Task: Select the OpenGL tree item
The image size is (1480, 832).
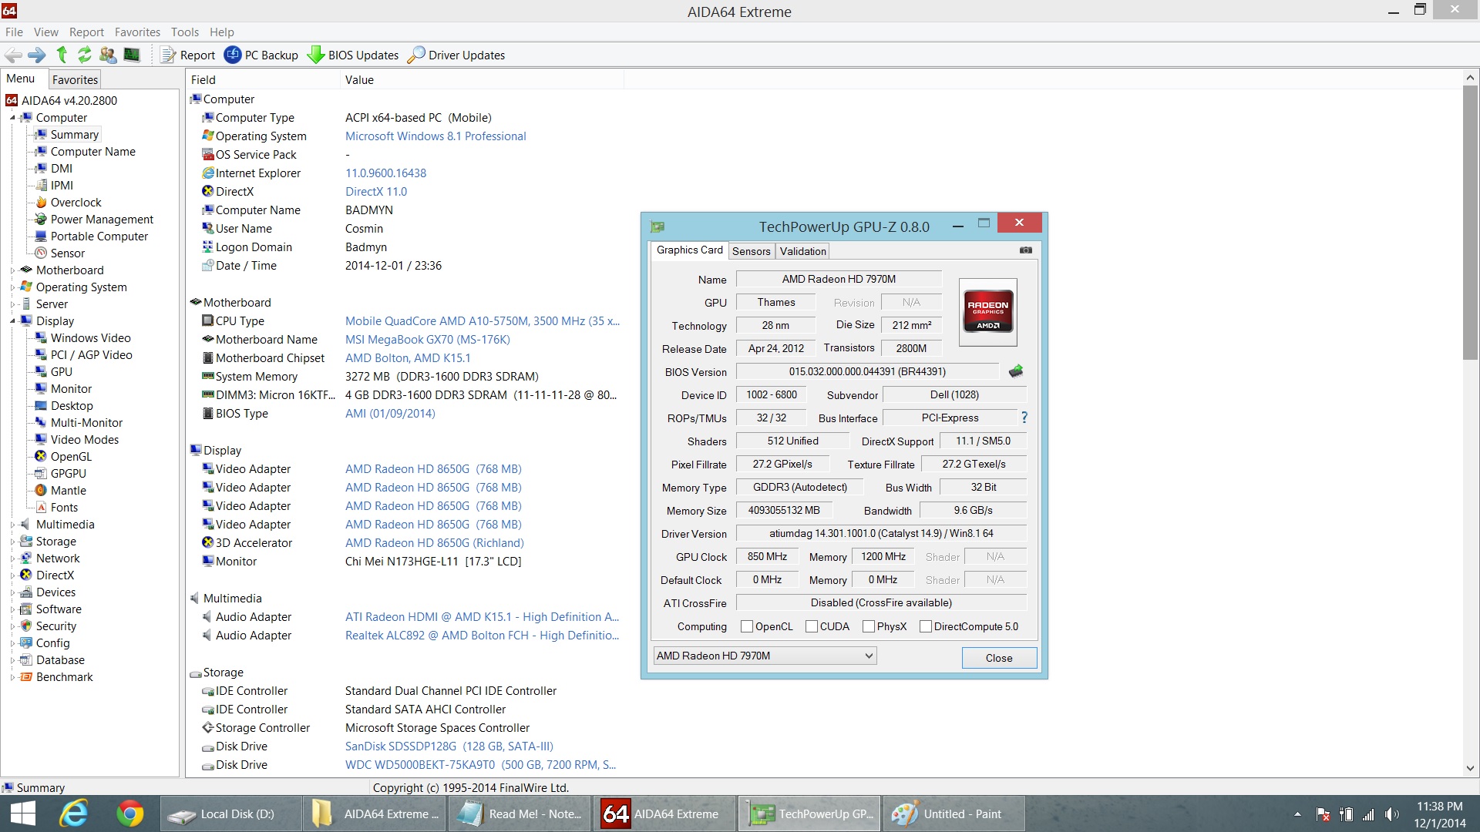Action: click(x=71, y=457)
